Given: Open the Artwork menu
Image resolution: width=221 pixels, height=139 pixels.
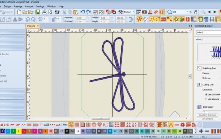Looking at the screenshot, I should click(x=29, y=6).
